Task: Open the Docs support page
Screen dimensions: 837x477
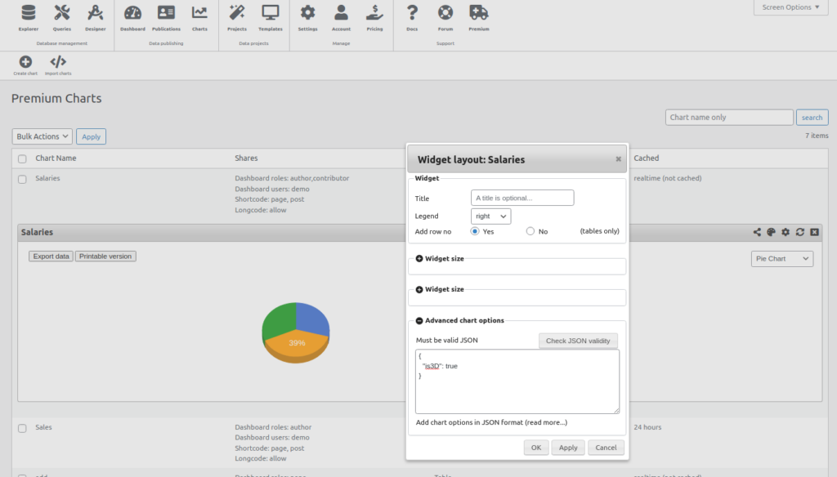Action: tap(412, 18)
